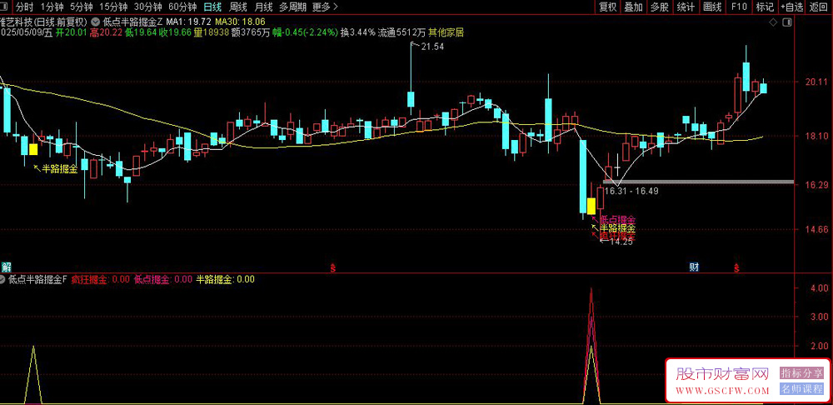Switch to the 周线 weekly chart tab
Screen dimensions: 833x405
tap(237, 7)
